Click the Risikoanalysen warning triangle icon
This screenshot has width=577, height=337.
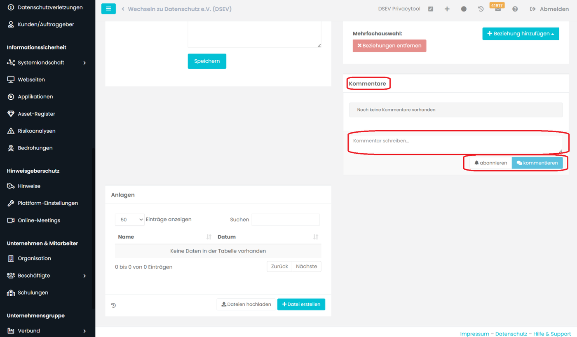click(x=11, y=131)
